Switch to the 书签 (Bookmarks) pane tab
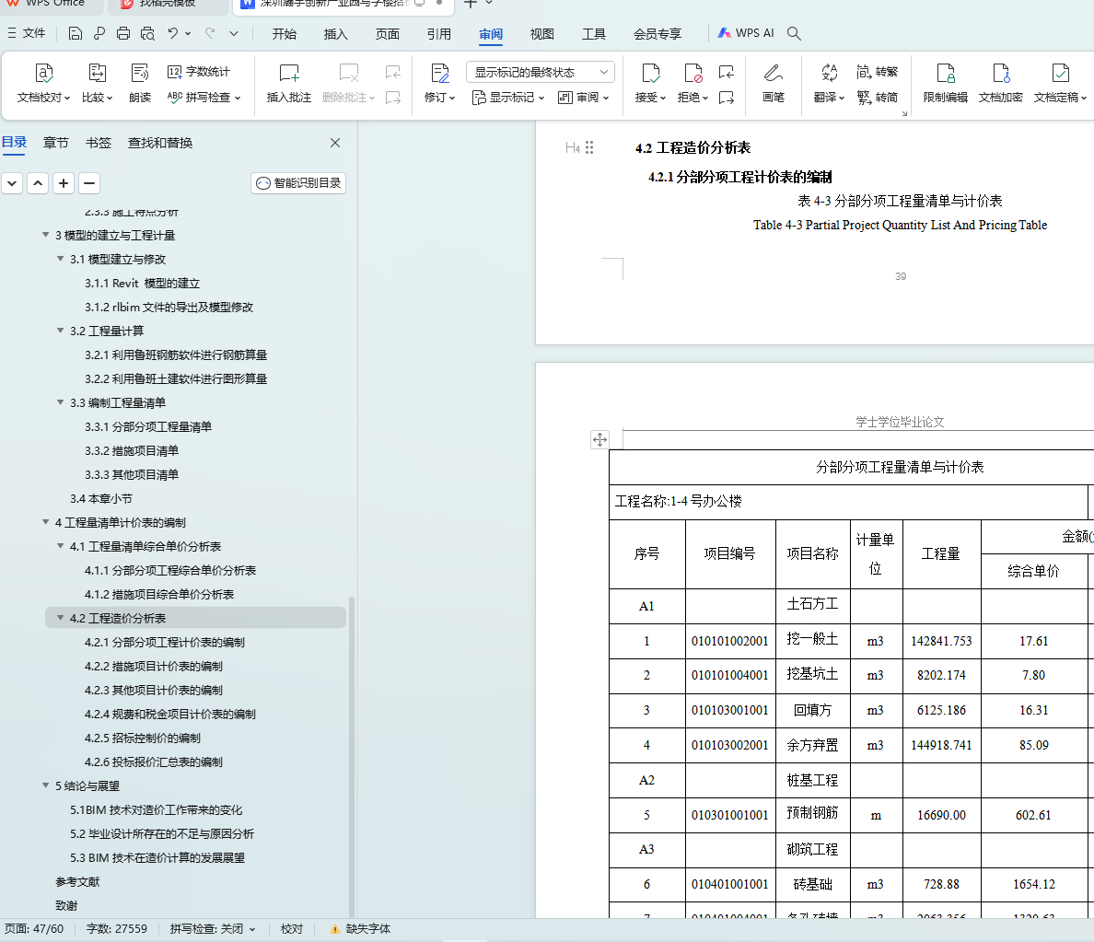Viewport: 1094px width, 942px height. [x=99, y=143]
